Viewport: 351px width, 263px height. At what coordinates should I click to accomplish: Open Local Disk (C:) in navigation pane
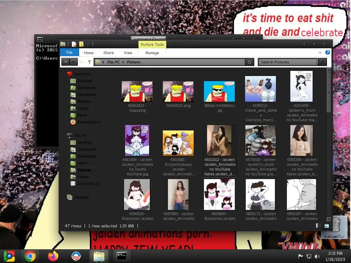89,184
